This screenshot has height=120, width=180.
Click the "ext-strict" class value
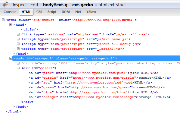point(44,20)
